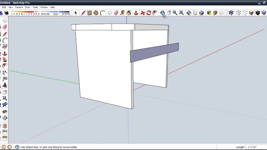Image resolution: width=267 pixels, height=150 pixels.
Task: Select Push/Pull tool in top toolbar
Action: (136, 13)
